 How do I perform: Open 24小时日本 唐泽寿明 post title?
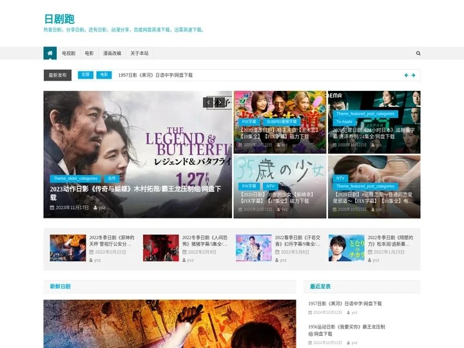tap(374, 133)
